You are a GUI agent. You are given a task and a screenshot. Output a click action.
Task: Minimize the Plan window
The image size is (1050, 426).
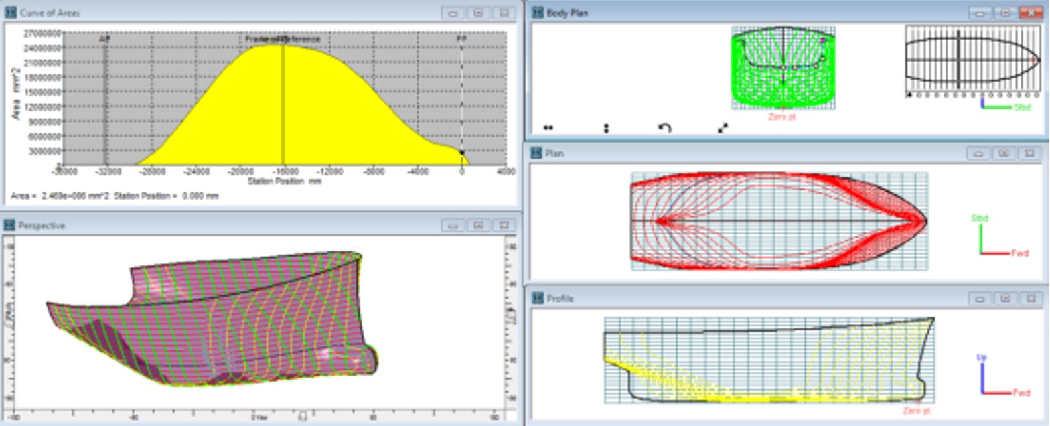(x=978, y=153)
